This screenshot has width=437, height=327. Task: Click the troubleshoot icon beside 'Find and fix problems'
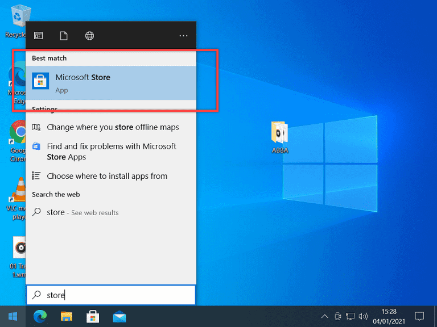[36, 146]
